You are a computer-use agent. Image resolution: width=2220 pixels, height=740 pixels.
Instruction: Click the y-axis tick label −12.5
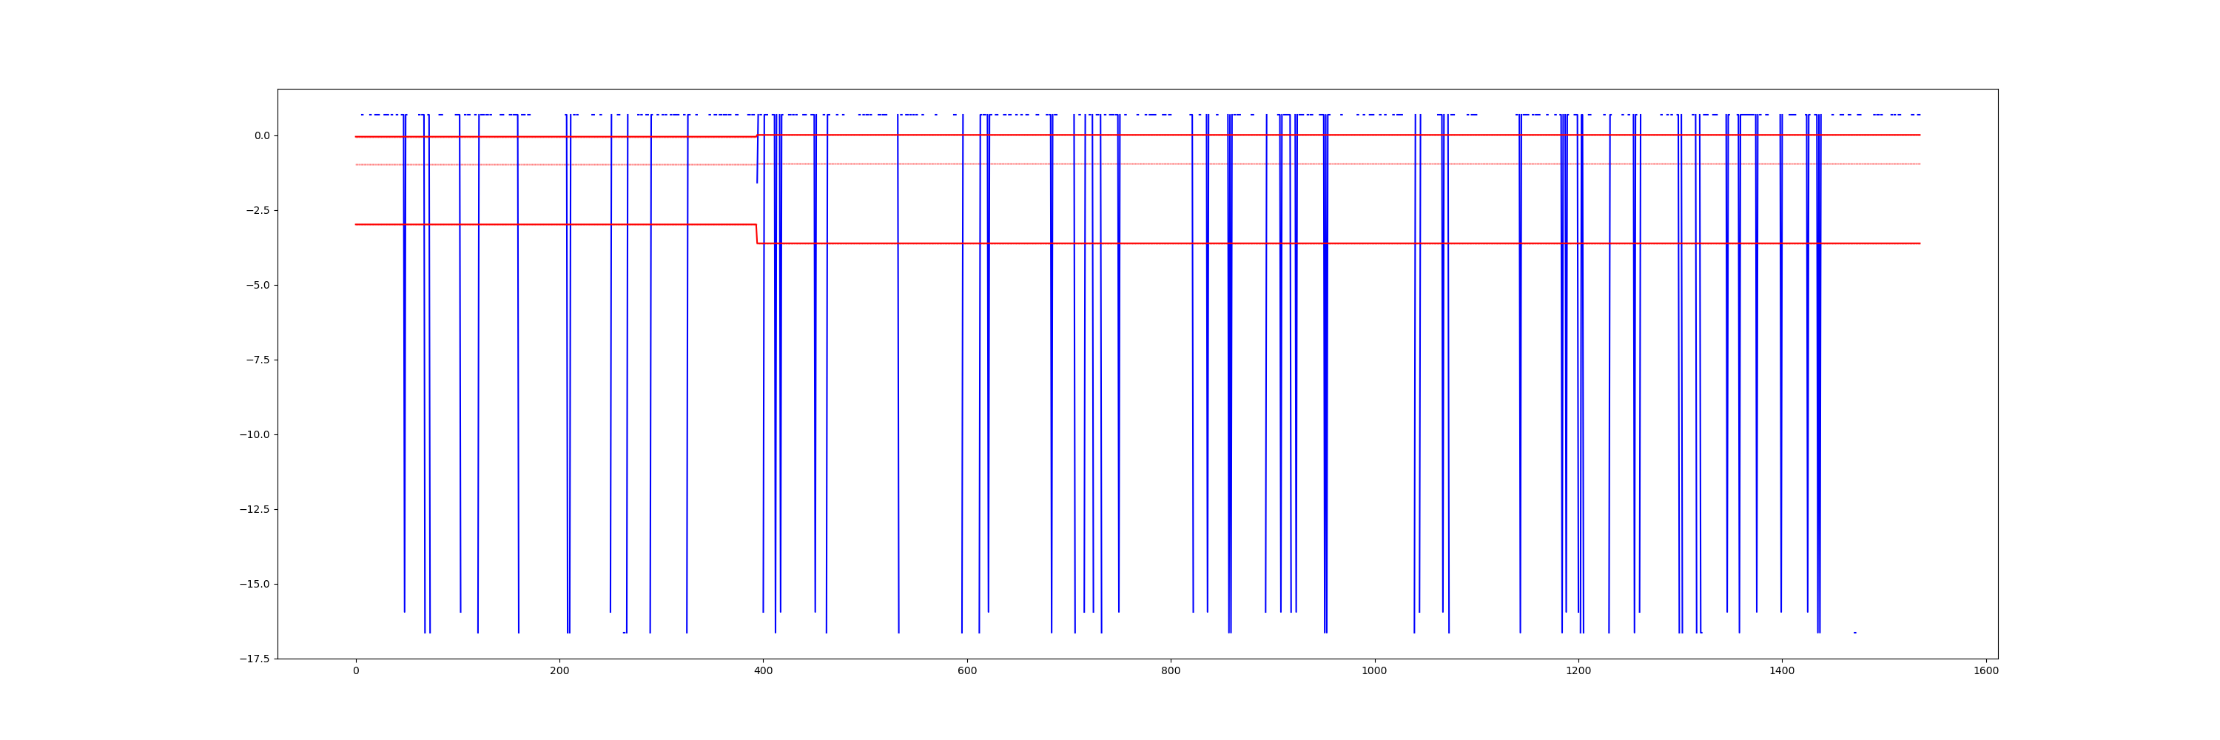point(255,510)
